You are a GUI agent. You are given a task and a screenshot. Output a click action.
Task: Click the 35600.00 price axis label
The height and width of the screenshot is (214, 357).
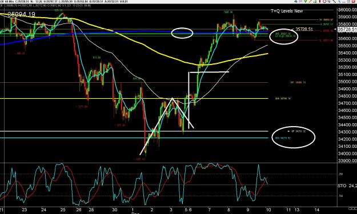coord(348,39)
